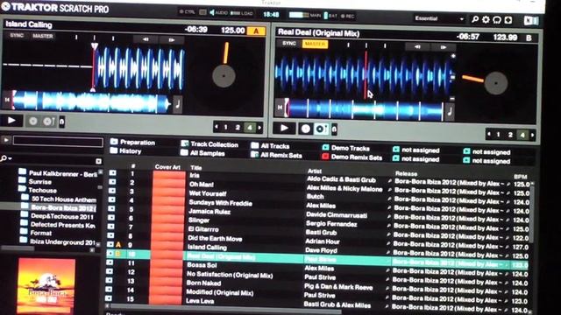Activate loop size 4 on Deck B

coord(522,135)
